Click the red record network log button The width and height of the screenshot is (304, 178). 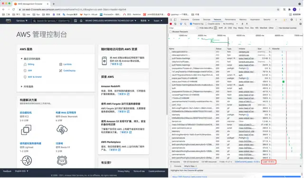coord(171,24)
